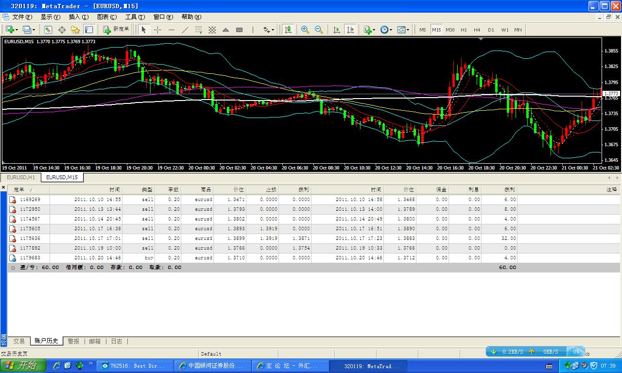The image size is (622, 373).
Task: Toggle the Terminal panel button in the toolbar
Action: 88,30
